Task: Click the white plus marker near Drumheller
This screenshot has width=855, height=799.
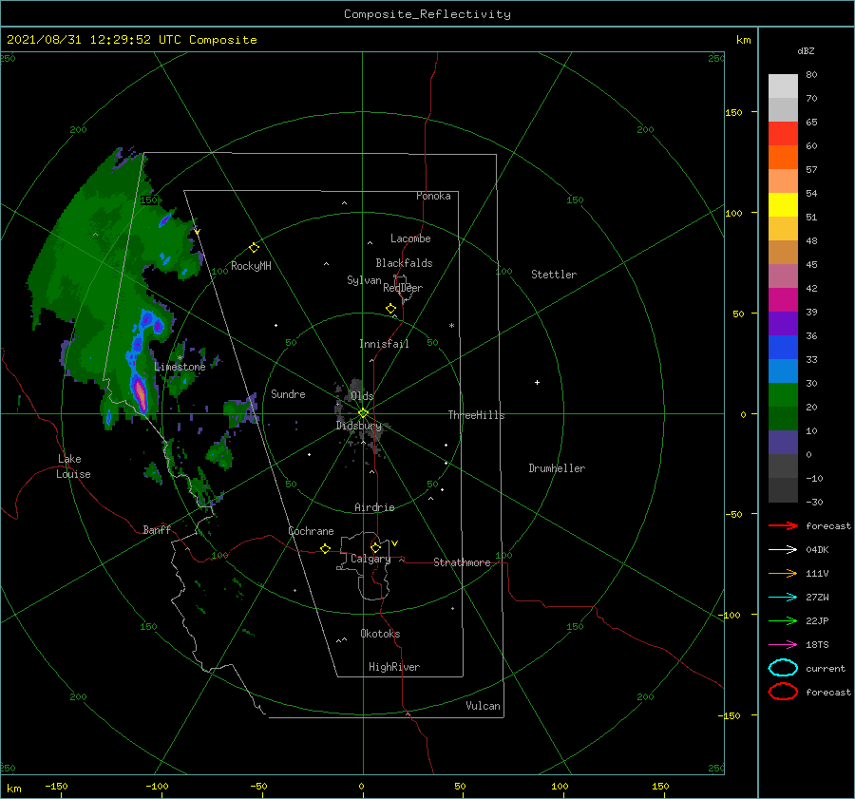Action: 537,382
